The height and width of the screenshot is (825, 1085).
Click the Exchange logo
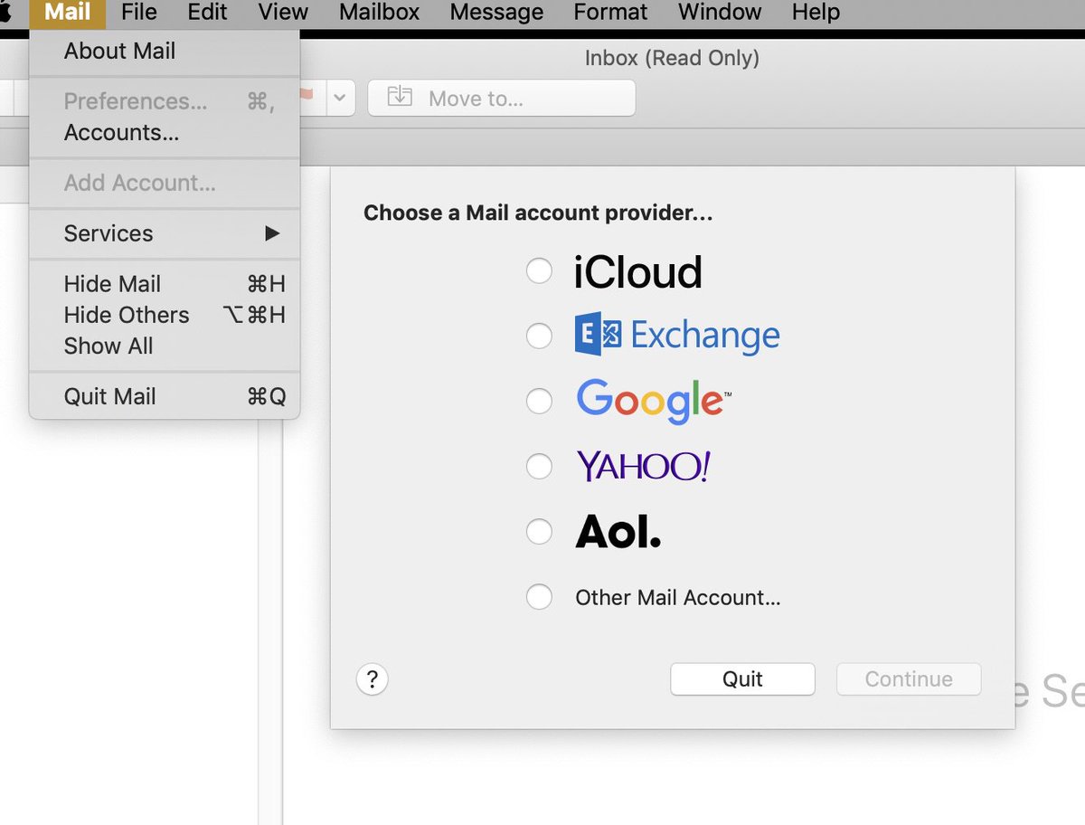coord(677,336)
